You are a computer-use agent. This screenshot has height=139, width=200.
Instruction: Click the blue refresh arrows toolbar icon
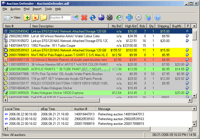93,18
